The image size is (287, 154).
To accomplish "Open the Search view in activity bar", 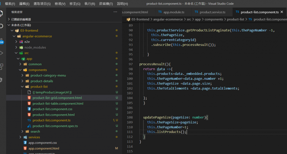I will (1, 26).
